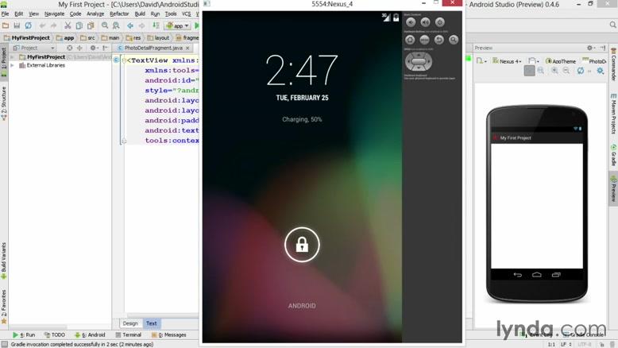Click the Back navigation arrow
618x348 pixels.
[x=130, y=25]
